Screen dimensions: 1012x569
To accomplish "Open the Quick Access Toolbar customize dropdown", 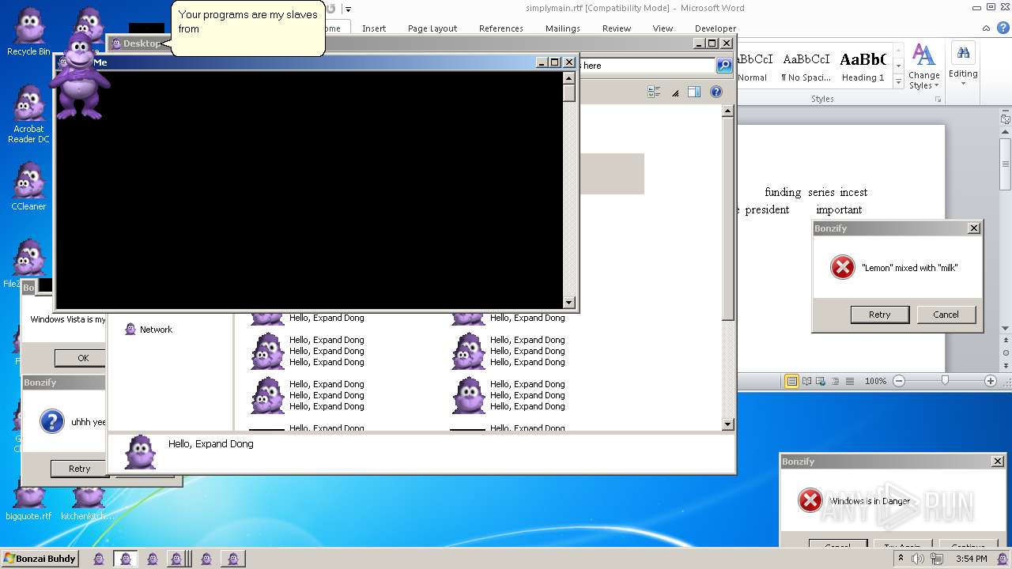I will click(348, 9).
